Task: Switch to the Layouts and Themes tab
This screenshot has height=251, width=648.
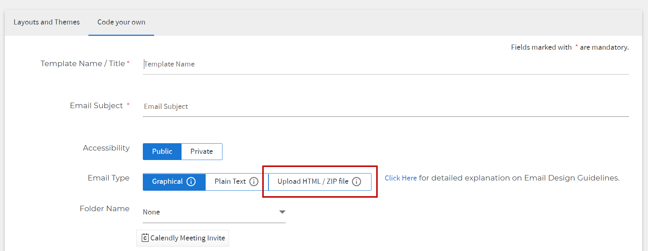Action: click(47, 22)
